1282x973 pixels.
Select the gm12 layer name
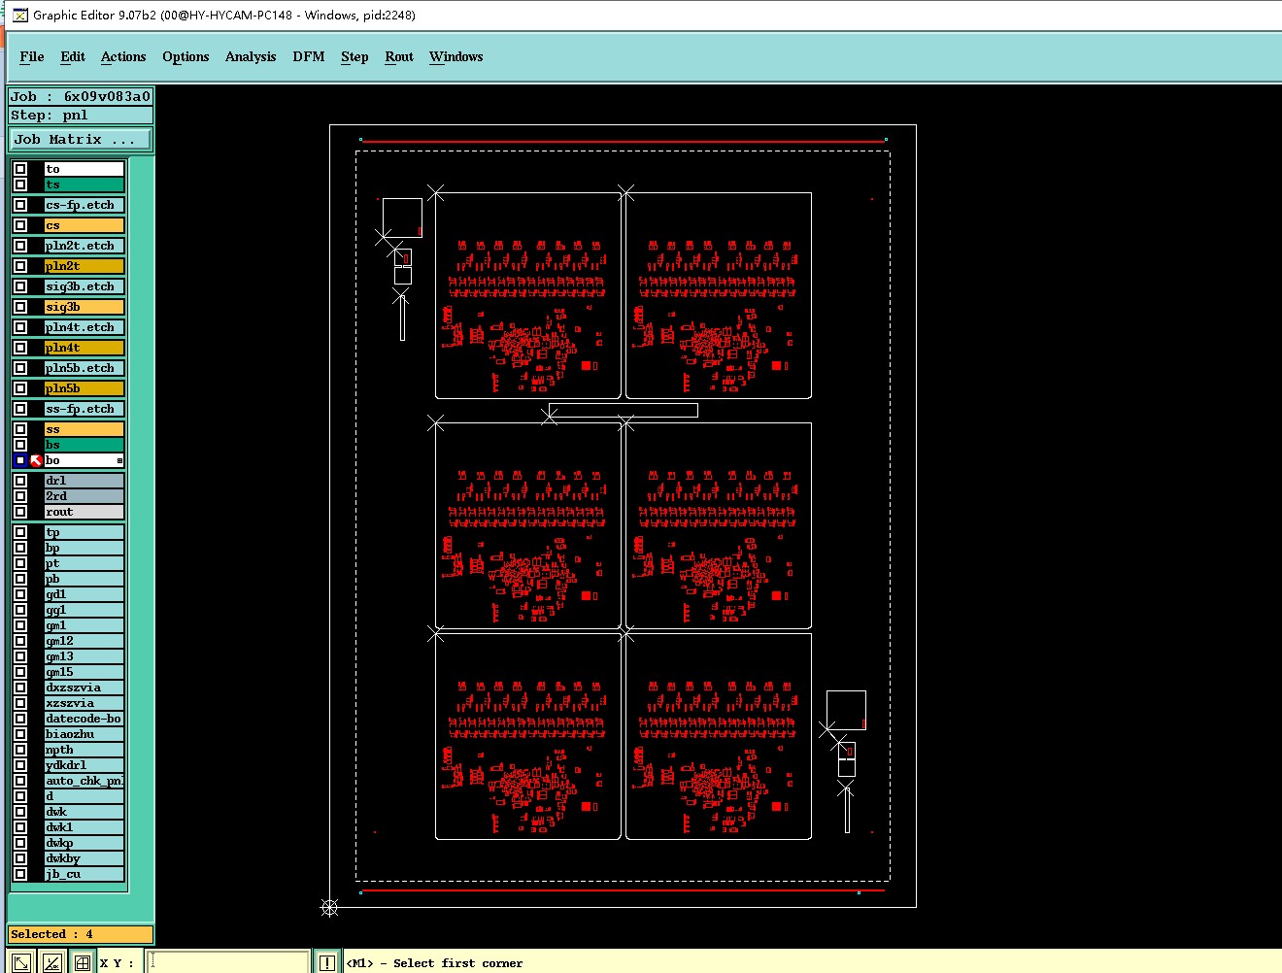(x=84, y=641)
